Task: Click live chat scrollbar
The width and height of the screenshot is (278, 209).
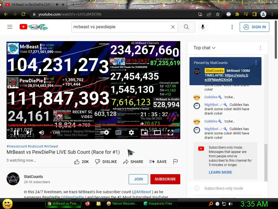Action: [x=266, y=162]
